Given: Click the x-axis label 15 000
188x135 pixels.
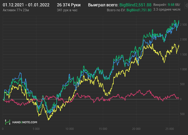Looking at the screenshot, I should coord(103,129).
